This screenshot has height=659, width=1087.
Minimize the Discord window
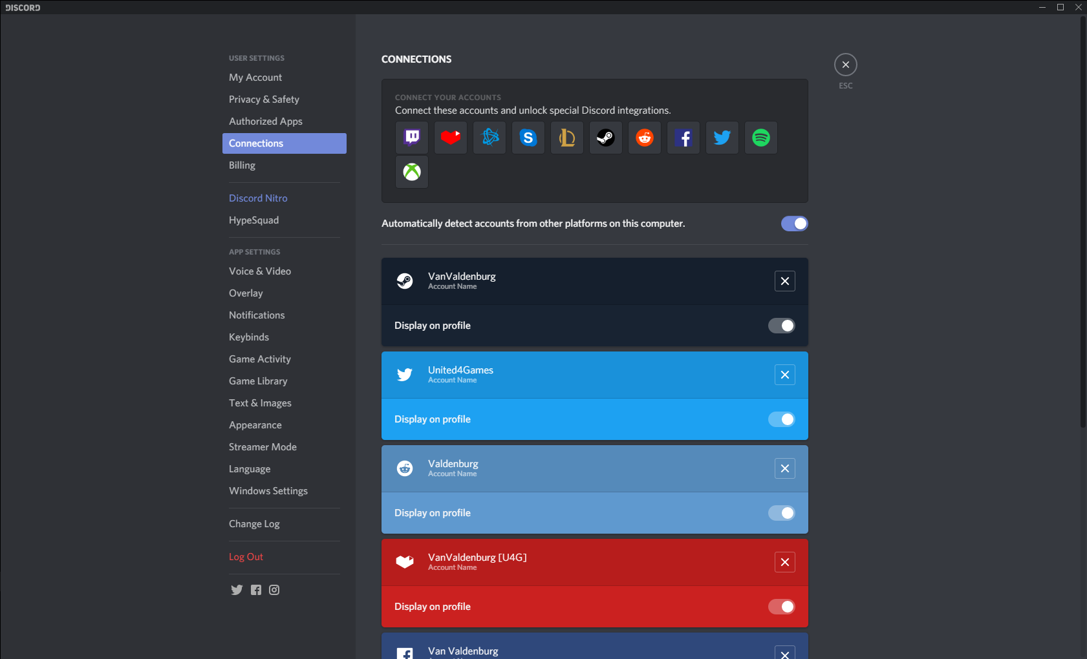pyautogui.click(x=1042, y=7)
